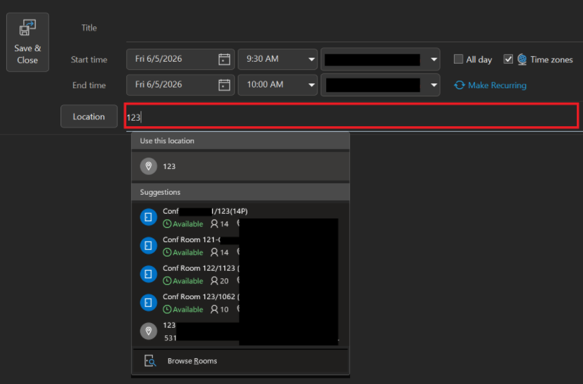583x384 pixels.
Task: Select the Conf room ending /123(14P) suggestion
Action: (241, 217)
